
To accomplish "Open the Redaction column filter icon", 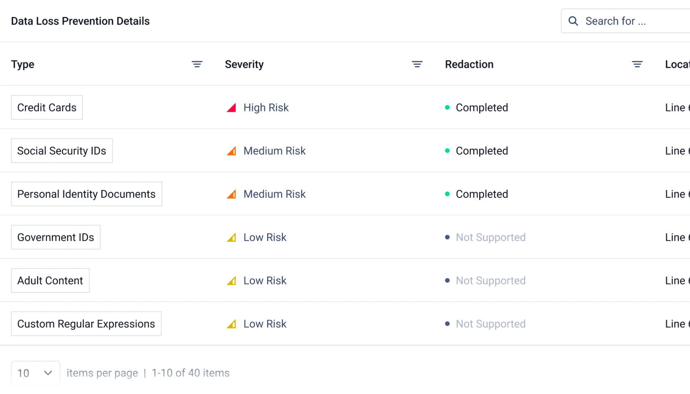I will pos(637,64).
